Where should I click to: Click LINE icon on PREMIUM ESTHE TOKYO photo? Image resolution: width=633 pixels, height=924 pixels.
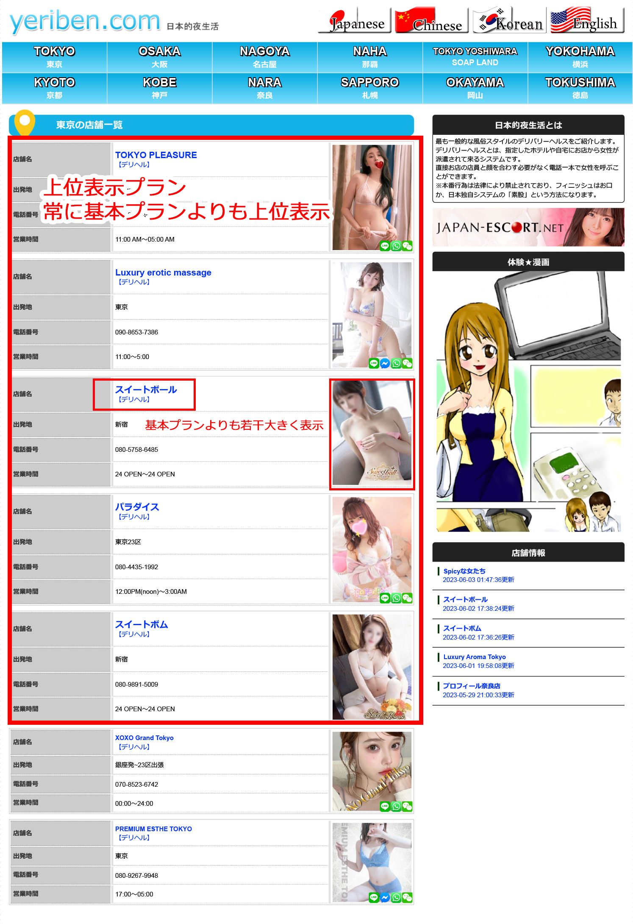(x=374, y=897)
